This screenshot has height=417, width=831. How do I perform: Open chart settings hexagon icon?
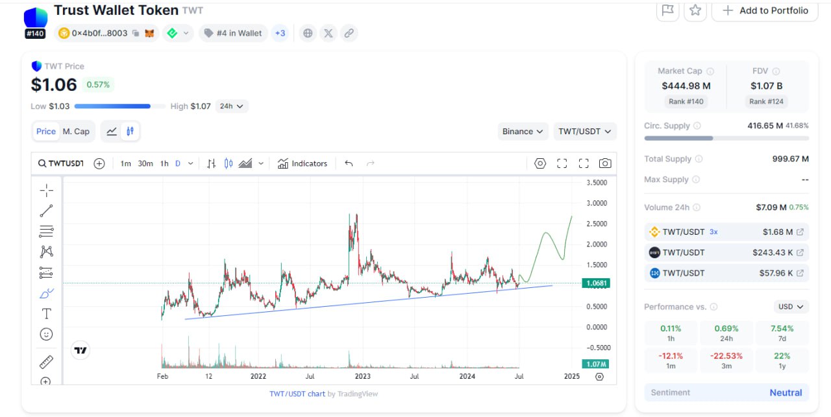tap(540, 163)
